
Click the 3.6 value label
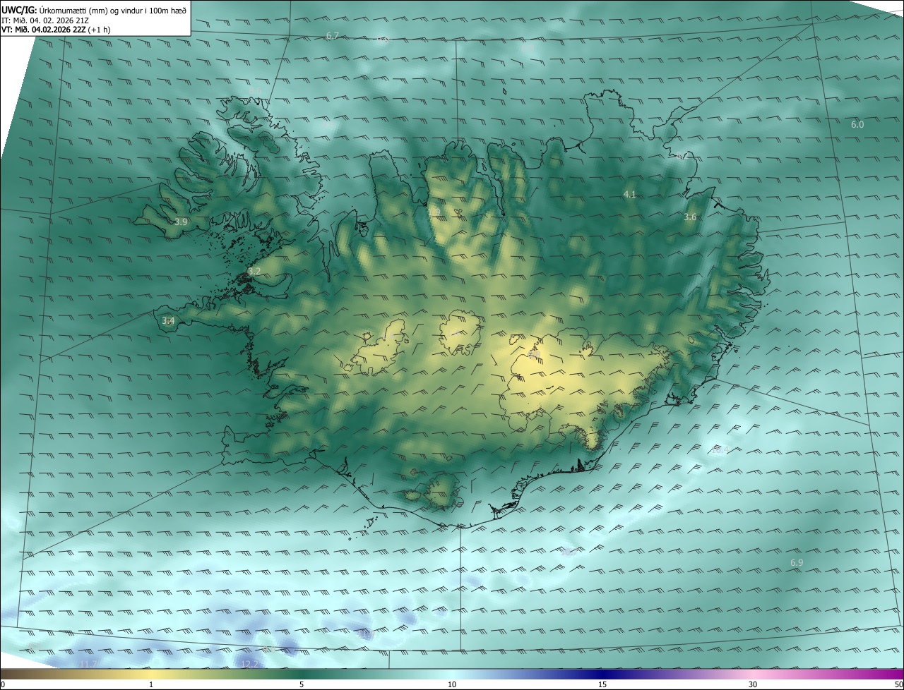pos(690,217)
